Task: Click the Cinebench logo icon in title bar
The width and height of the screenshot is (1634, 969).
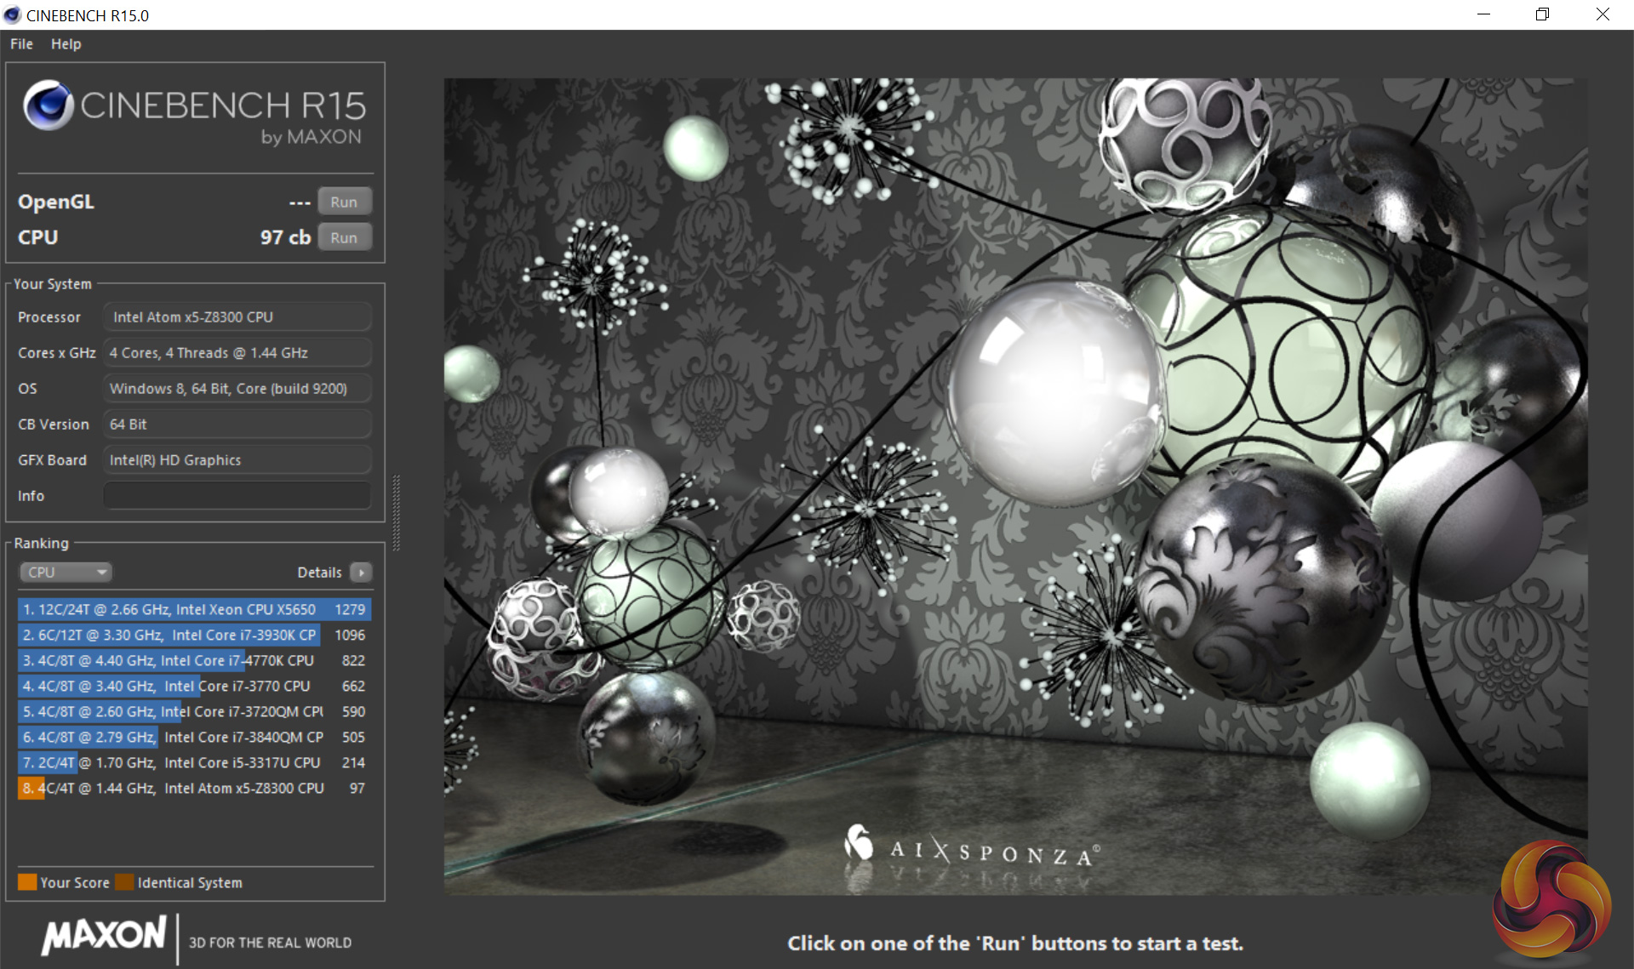Action: [12, 15]
